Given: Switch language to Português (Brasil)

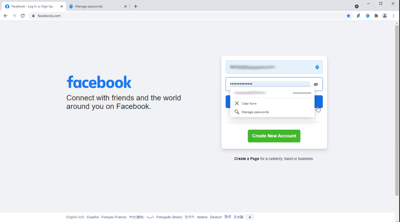Looking at the screenshot, I should [x=169, y=217].
